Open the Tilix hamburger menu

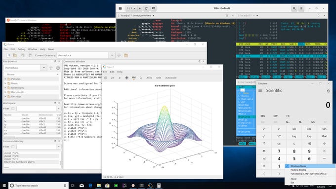tap(301, 8)
